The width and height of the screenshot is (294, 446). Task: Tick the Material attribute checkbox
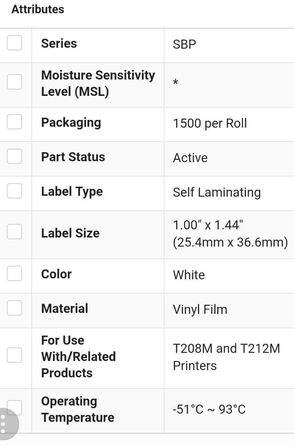[x=15, y=308]
